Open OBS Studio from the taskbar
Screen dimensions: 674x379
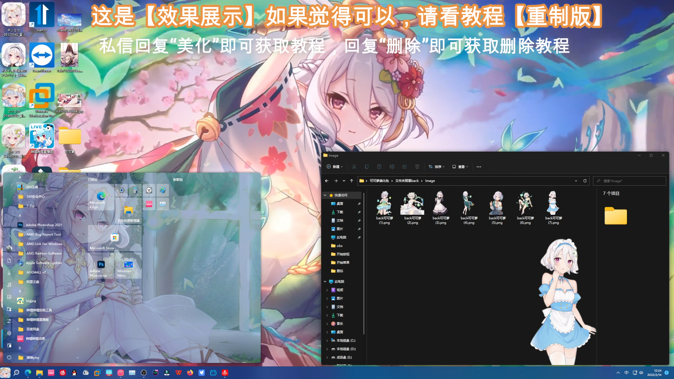coord(144,373)
